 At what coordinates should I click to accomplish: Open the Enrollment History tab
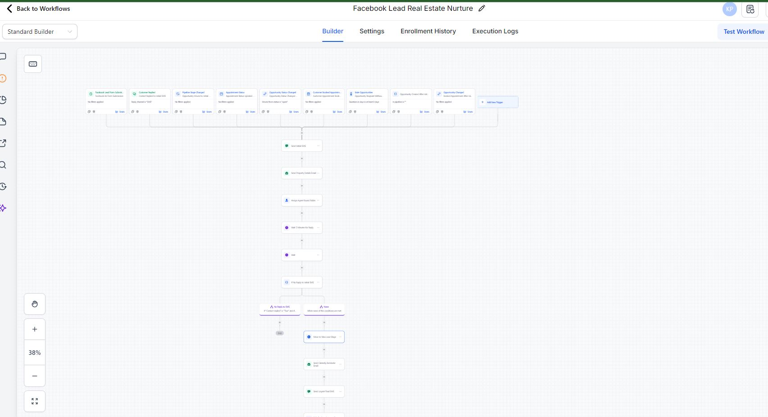(428, 31)
